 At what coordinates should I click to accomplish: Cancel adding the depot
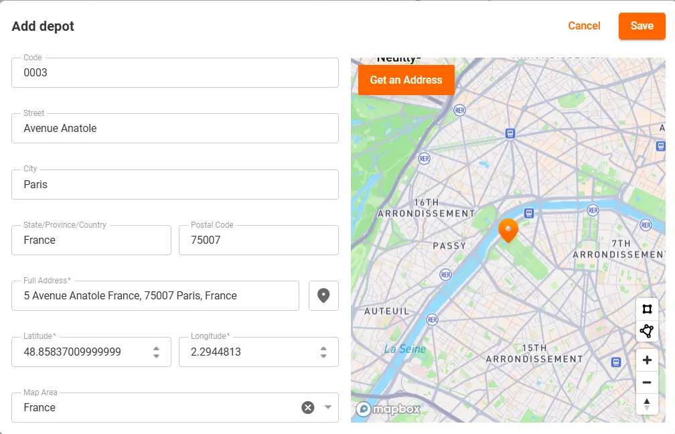click(x=584, y=26)
